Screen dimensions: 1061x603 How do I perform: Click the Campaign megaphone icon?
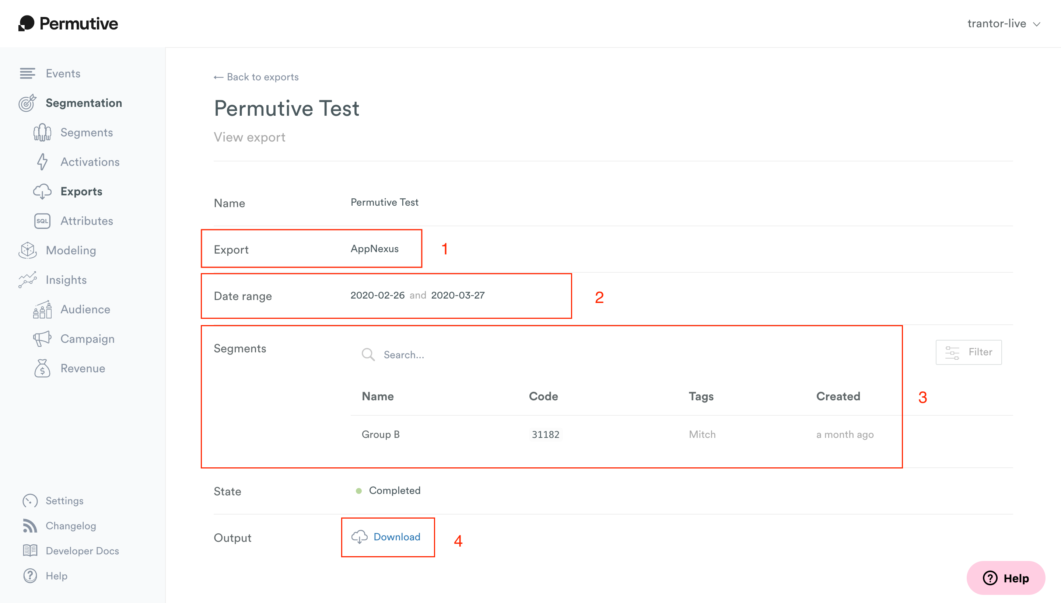(42, 339)
